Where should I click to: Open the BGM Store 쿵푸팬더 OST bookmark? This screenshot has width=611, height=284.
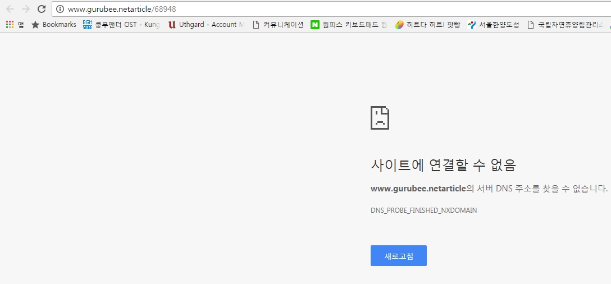[121, 25]
